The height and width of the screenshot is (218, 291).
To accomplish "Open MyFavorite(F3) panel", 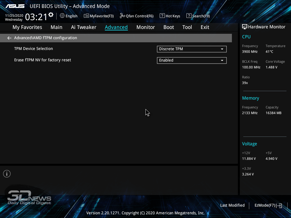I will (x=99, y=16).
